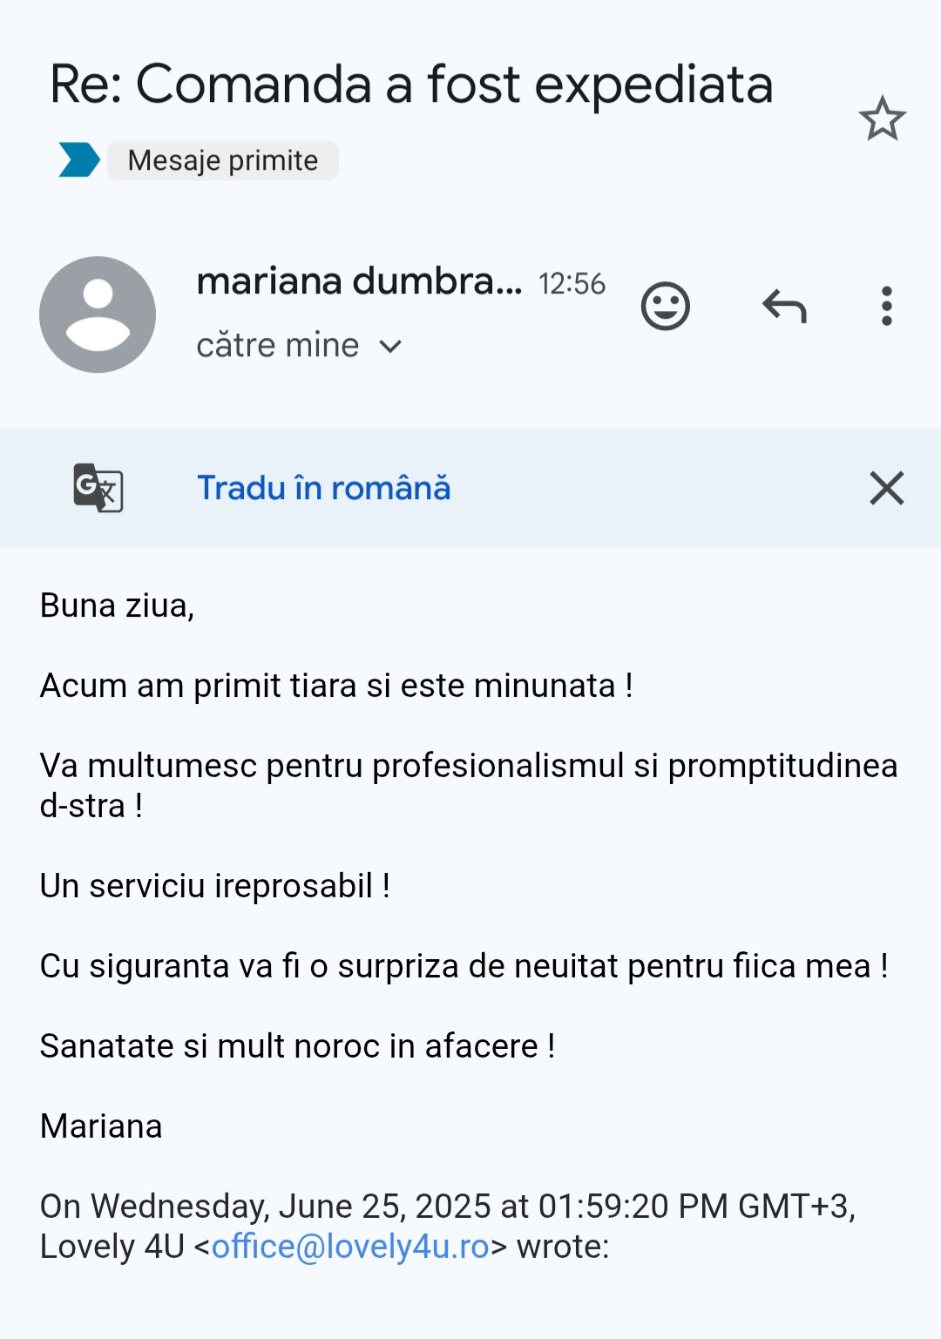This screenshot has width=941, height=1339.
Task: Tap the Google Translate icon
Action: coord(98,488)
